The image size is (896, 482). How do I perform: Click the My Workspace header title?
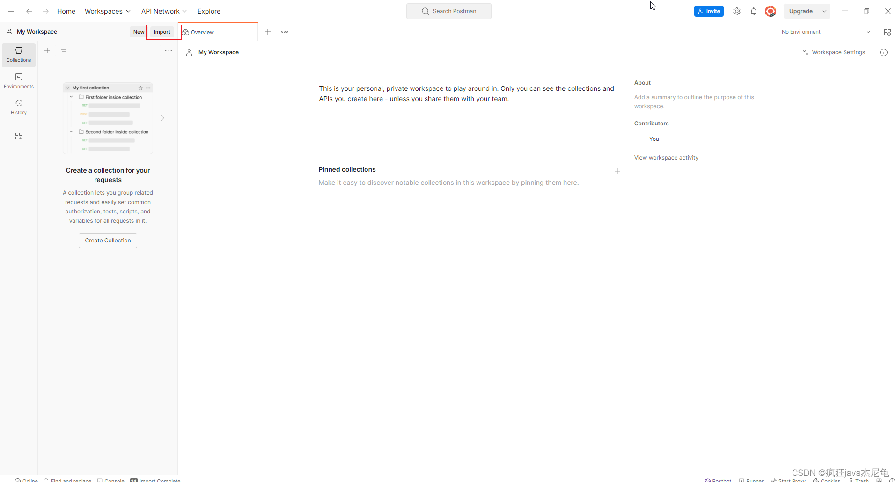click(x=219, y=52)
